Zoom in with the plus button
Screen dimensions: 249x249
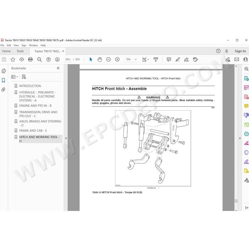click(x=117, y=59)
